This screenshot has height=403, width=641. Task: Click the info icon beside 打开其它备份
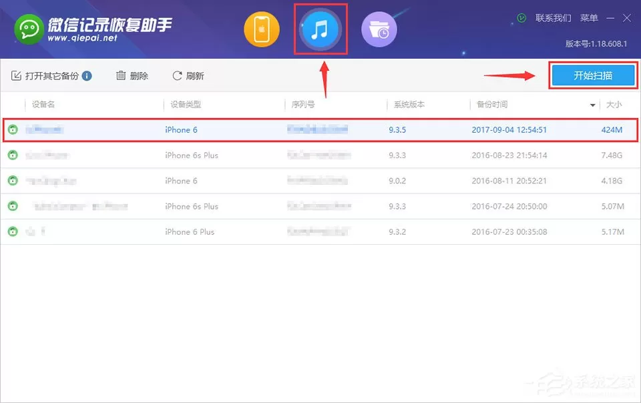(x=87, y=76)
